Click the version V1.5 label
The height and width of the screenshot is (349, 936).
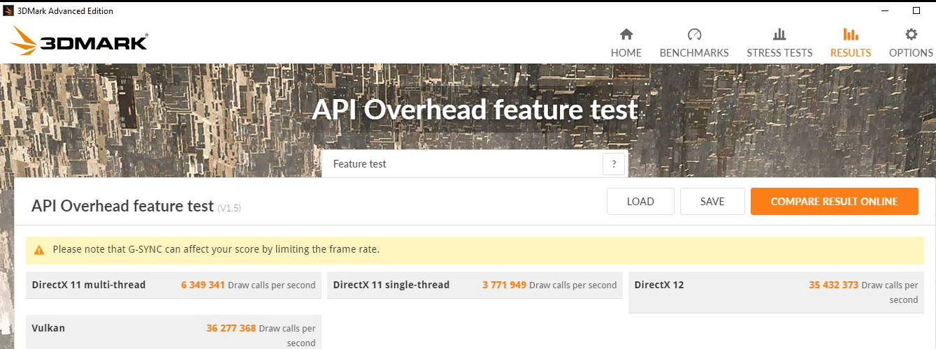[229, 208]
